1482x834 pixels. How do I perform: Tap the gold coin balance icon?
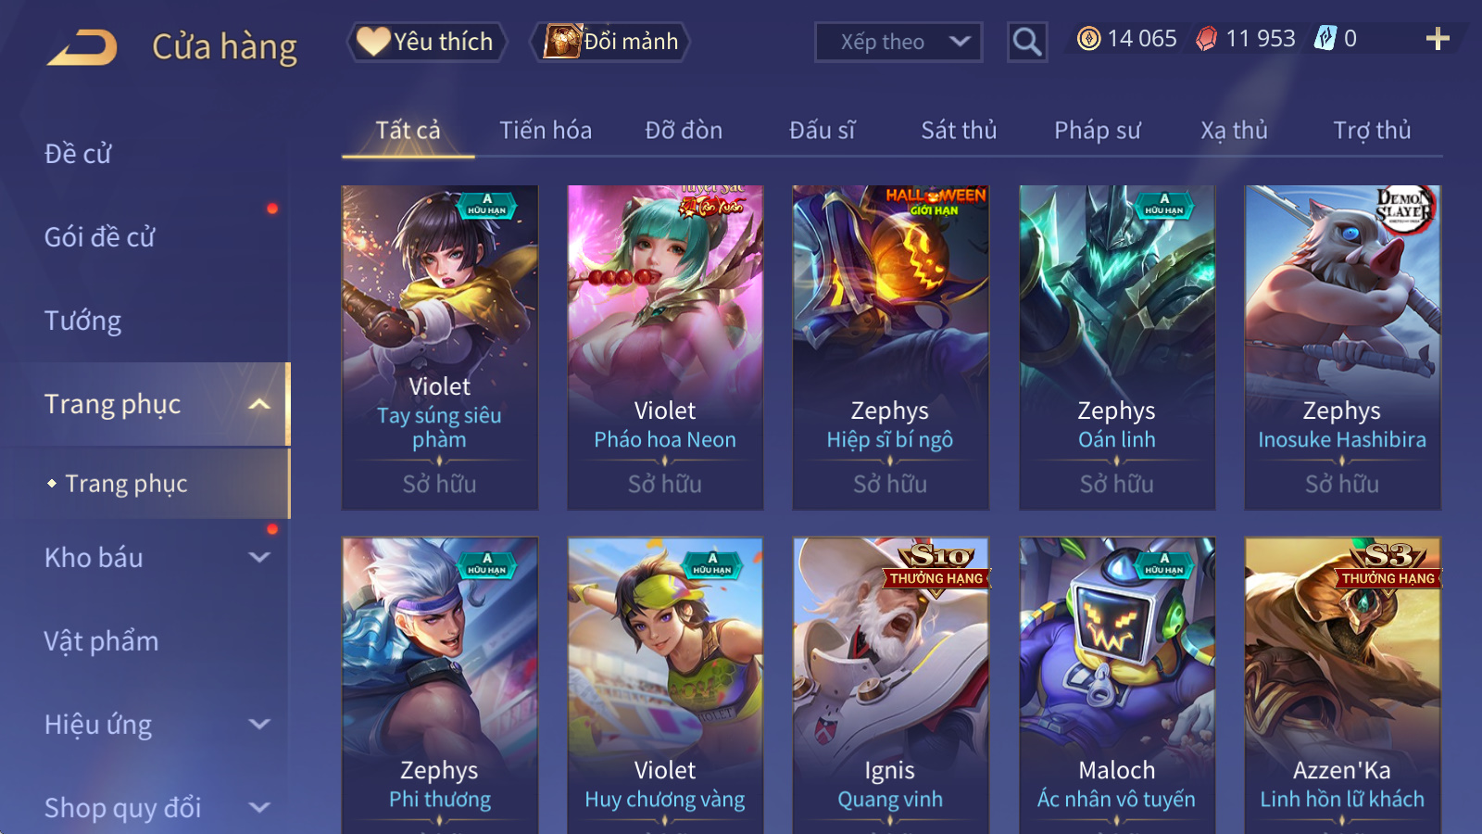tap(1089, 39)
